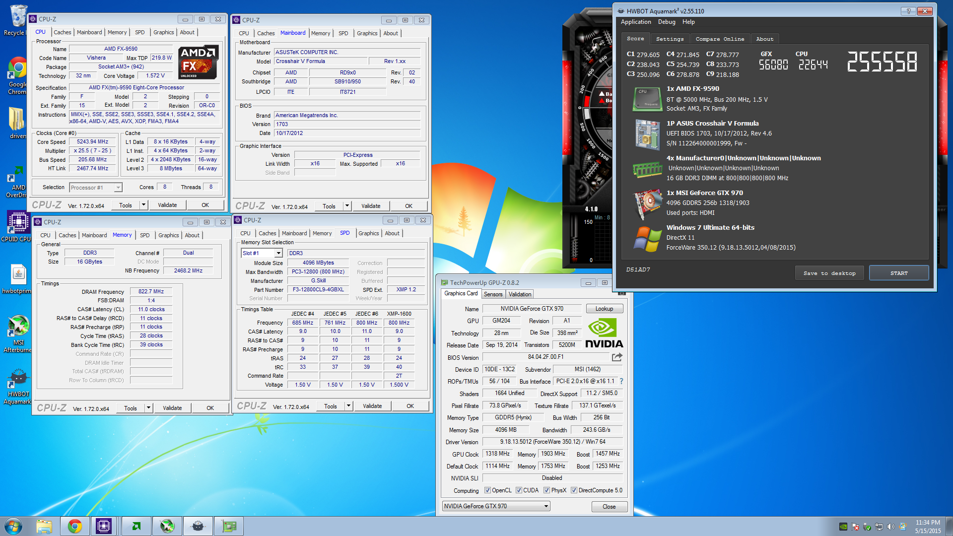Switch to the Validation tab in GPU-Z
Screen dimensions: 953x536
(520, 294)
